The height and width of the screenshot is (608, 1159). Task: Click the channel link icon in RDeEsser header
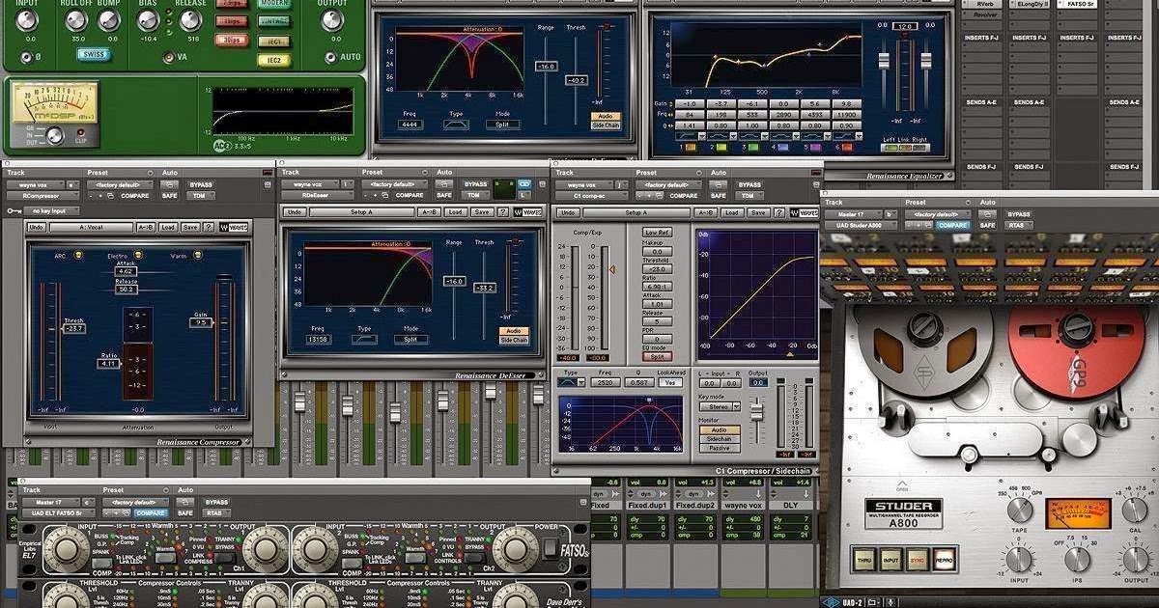point(524,184)
